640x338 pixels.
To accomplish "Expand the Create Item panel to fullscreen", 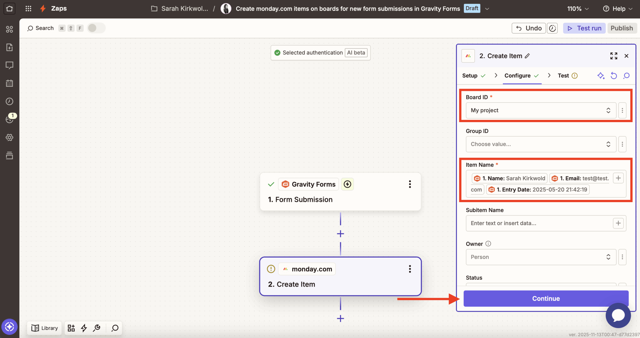I will tap(613, 56).
